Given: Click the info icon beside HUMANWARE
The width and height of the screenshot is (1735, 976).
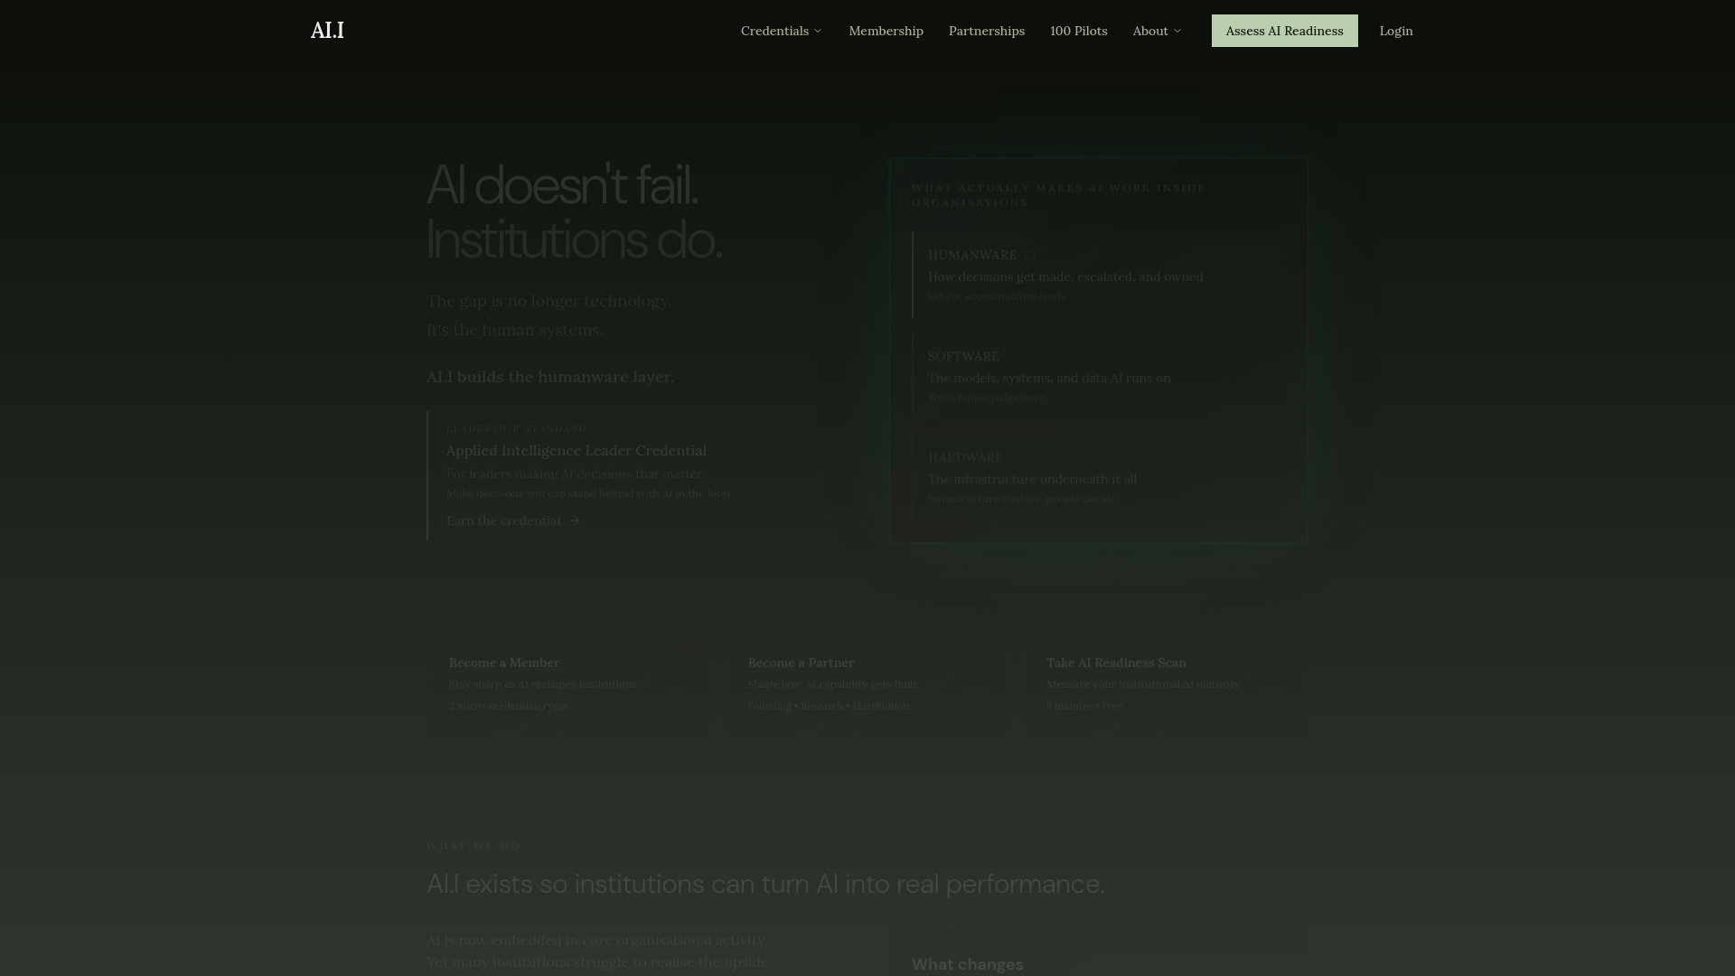Looking at the screenshot, I should tap(1030, 256).
